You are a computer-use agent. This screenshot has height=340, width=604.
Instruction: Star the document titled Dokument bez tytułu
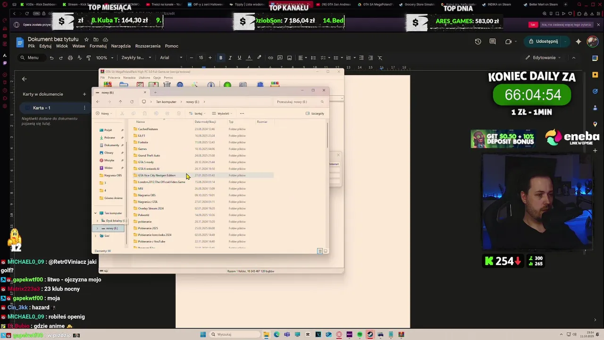86,39
